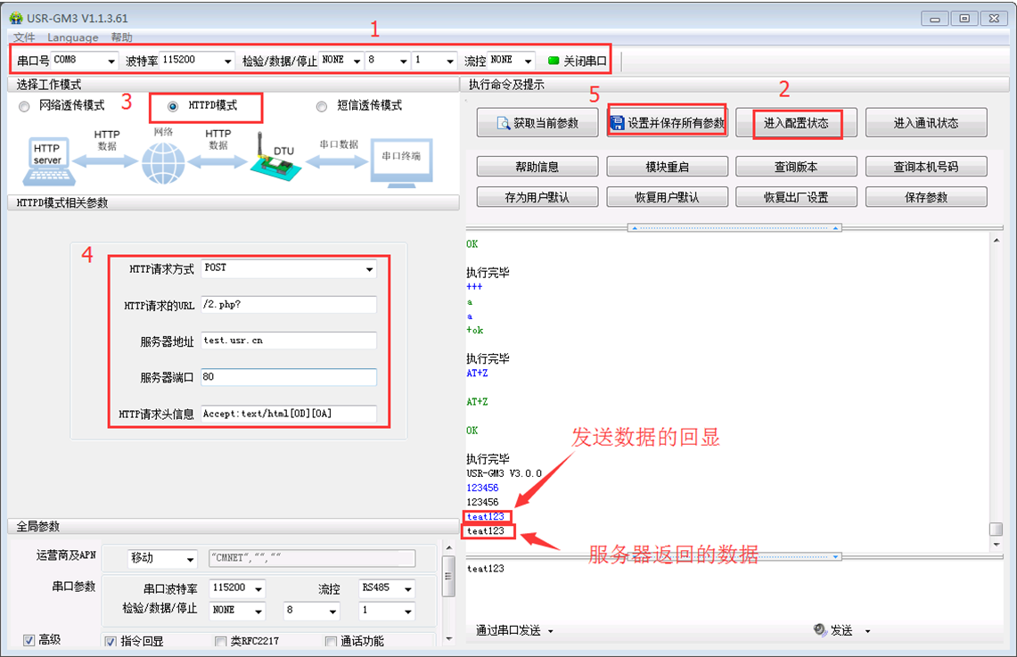
Task: Enable the 类RFC2217 checkbox
Action: click(x=220, y=641)
